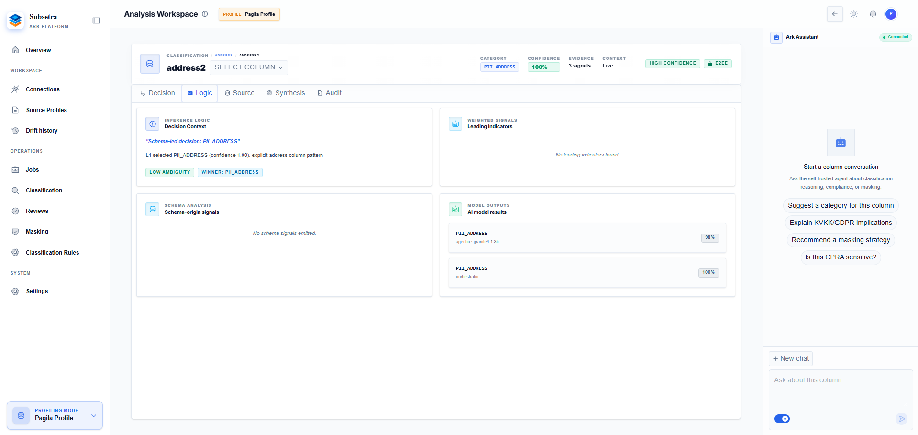Image resolution: width=918 pixels, height=435 pixels.
Task: Toggle the switch below the chat input
Action: click(x=782, y=419)
